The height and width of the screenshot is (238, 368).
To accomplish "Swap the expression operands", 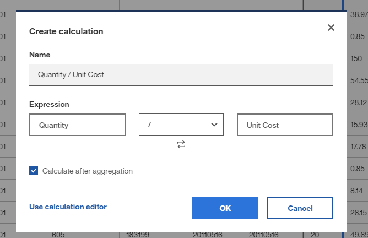I will coord(181,144).
